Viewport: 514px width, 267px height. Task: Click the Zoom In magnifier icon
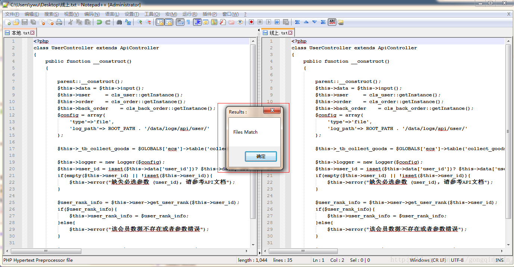[139, 22]
